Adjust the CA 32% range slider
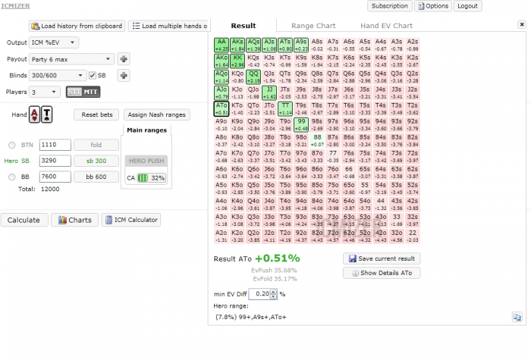The width and height of the screenshot is (531, 360). click(x=152, y=178)
